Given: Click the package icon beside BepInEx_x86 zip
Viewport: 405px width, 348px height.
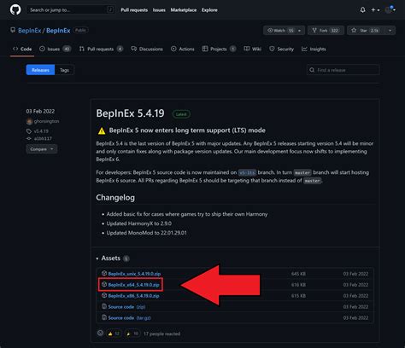Looking at the screenshot, I should 104,296.
